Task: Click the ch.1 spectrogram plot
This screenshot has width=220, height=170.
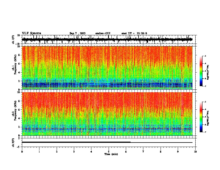Action: [x=107, y=68]
